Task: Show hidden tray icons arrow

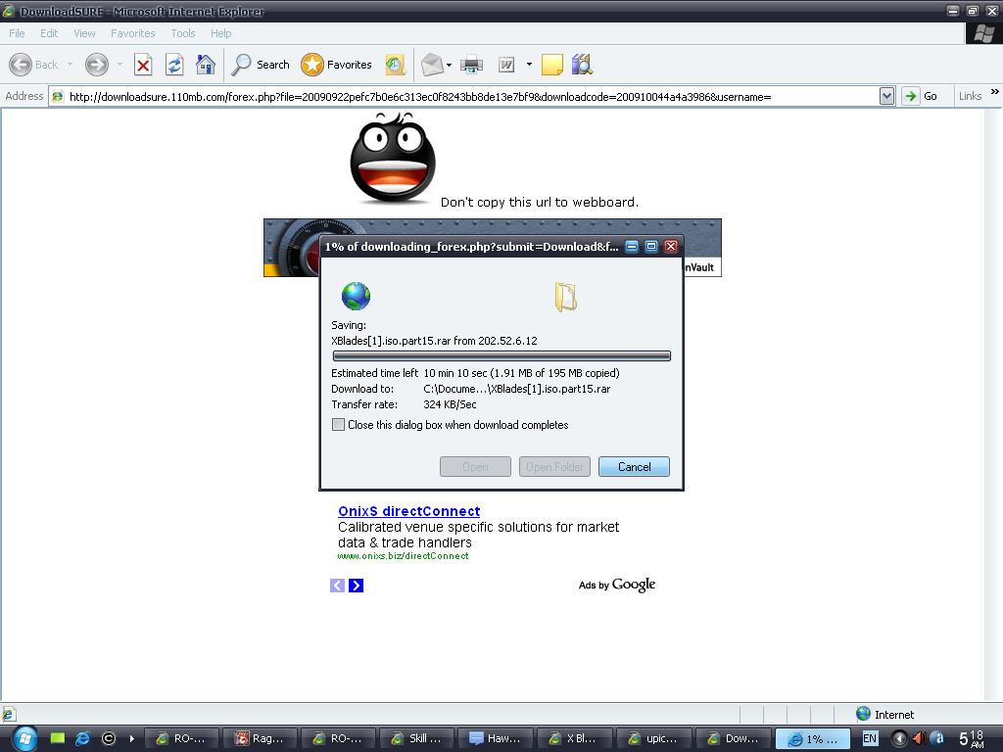Action: 899,738
